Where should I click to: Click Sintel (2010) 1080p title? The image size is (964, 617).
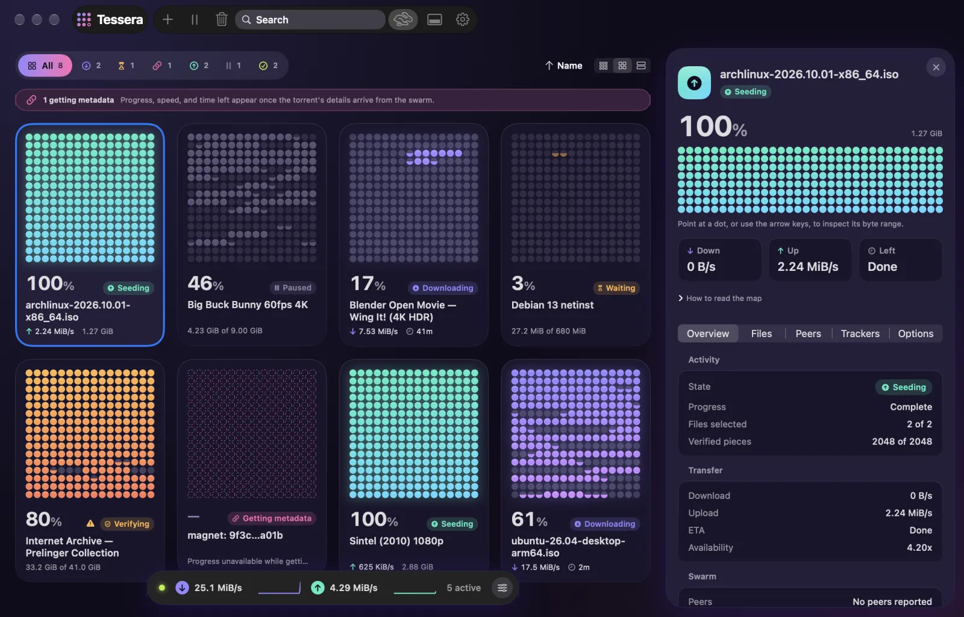[x=396, y=541]
